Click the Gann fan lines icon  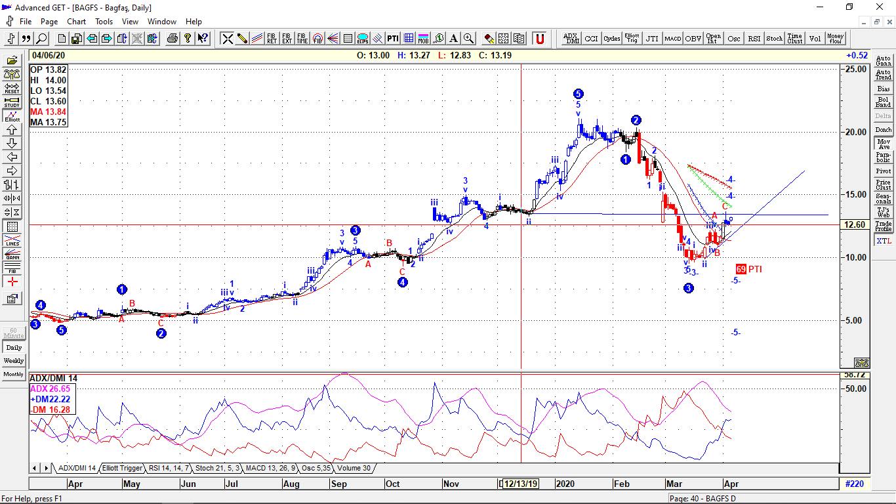pyautogui.click(x=333, y=39)
